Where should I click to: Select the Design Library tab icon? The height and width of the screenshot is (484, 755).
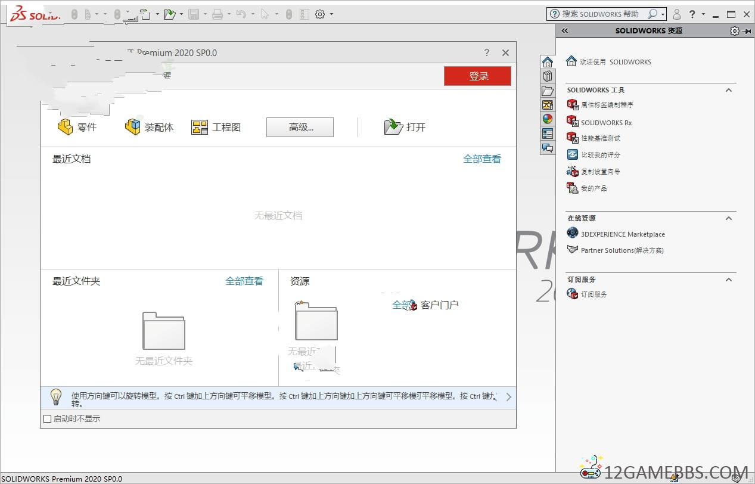[548, 76]
